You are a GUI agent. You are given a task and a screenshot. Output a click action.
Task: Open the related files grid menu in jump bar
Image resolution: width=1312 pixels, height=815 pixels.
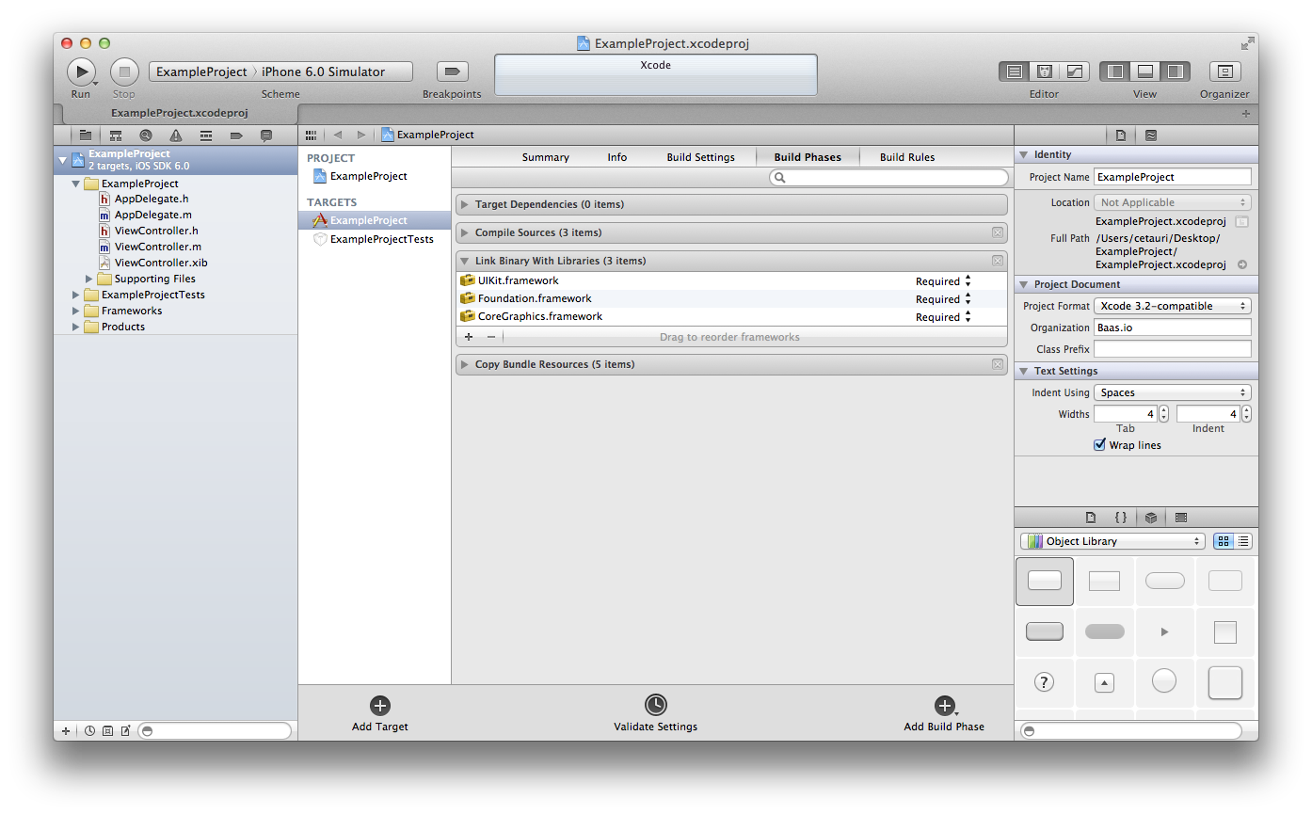(311, 135)
